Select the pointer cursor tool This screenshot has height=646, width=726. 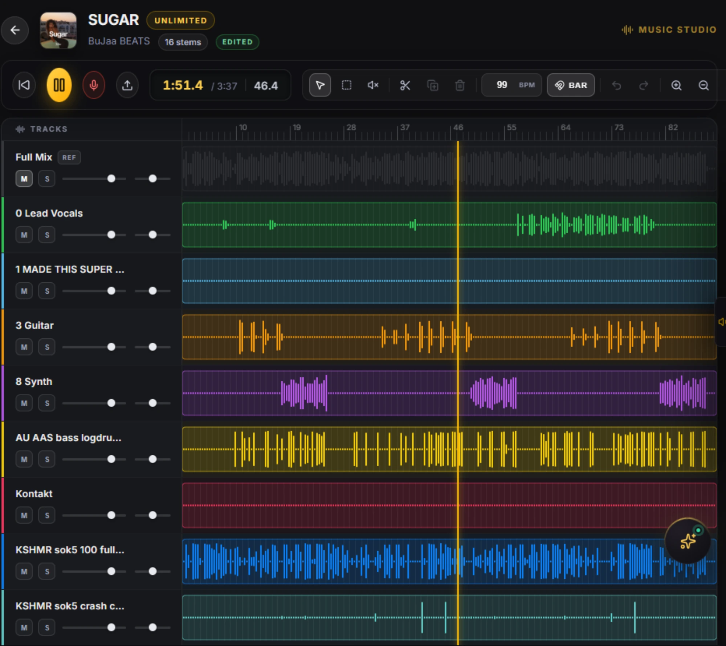coord(320,85)
